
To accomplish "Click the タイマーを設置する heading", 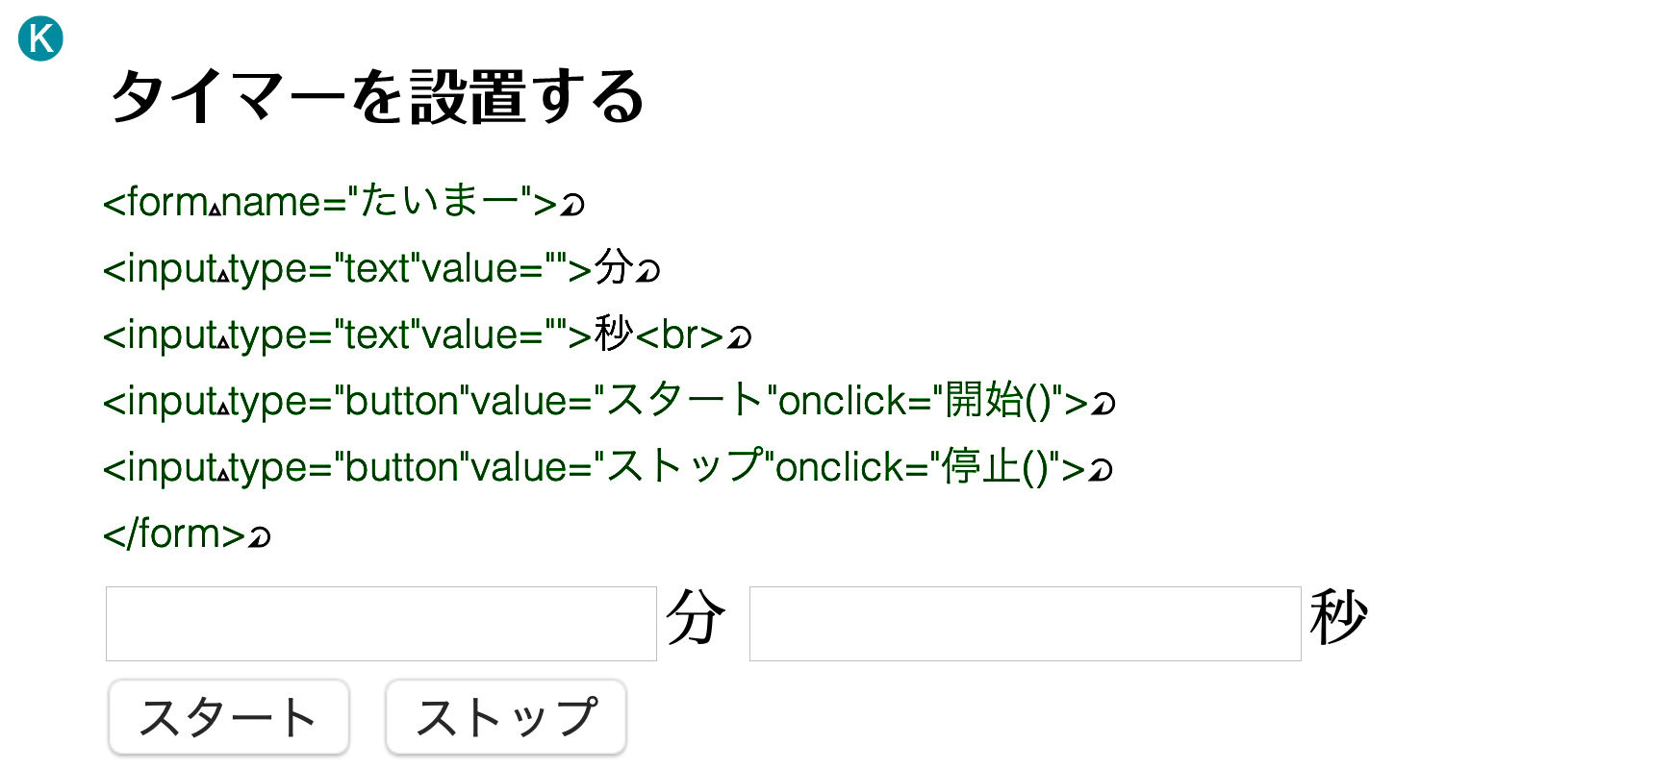I will click(377, 97).
